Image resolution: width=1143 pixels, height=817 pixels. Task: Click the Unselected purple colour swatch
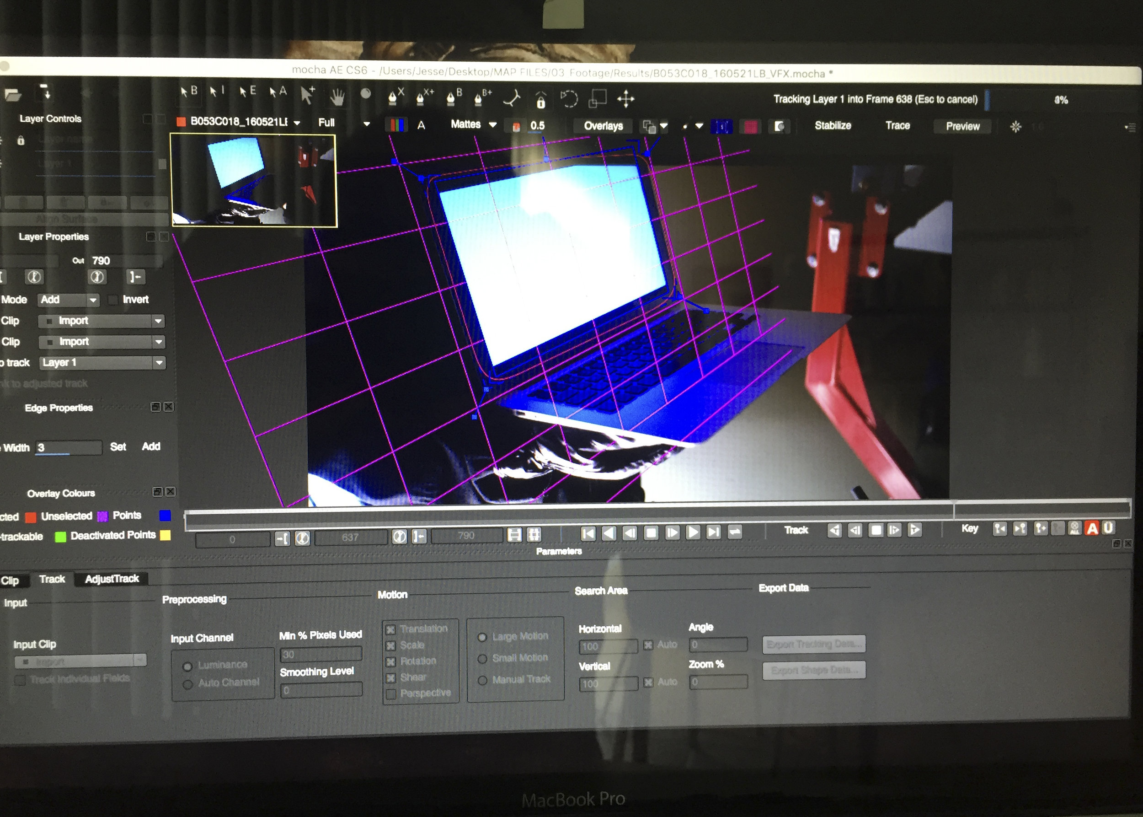tap(102, 516)
